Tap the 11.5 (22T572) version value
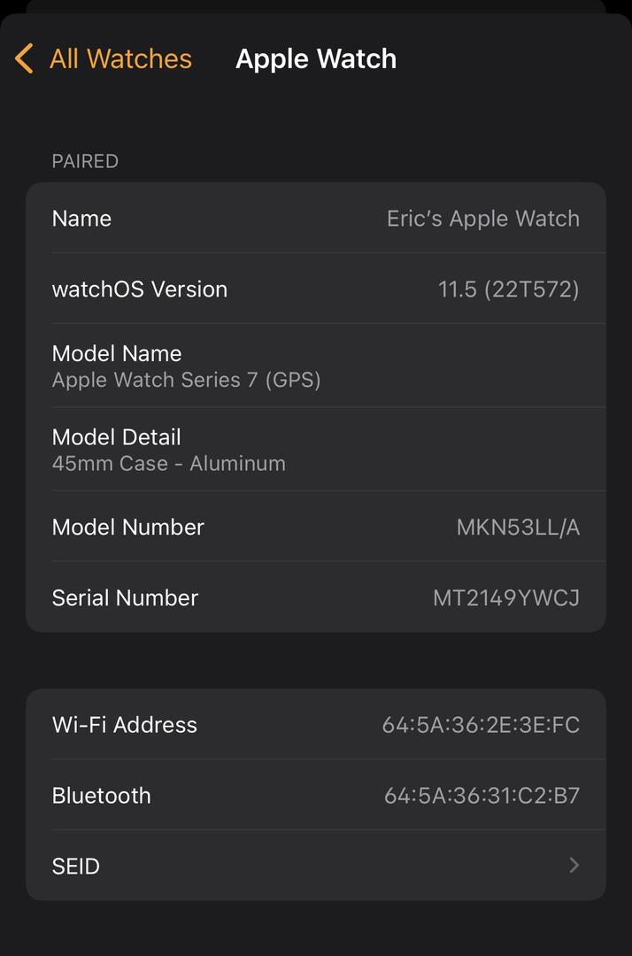Image resolution: width=632 pixels, height=956 pixels. click(x=508, y=289)
